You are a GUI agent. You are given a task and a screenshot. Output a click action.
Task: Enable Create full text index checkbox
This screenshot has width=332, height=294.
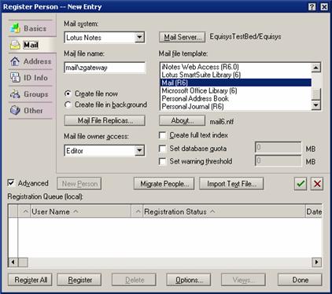[x=163, y=135]
